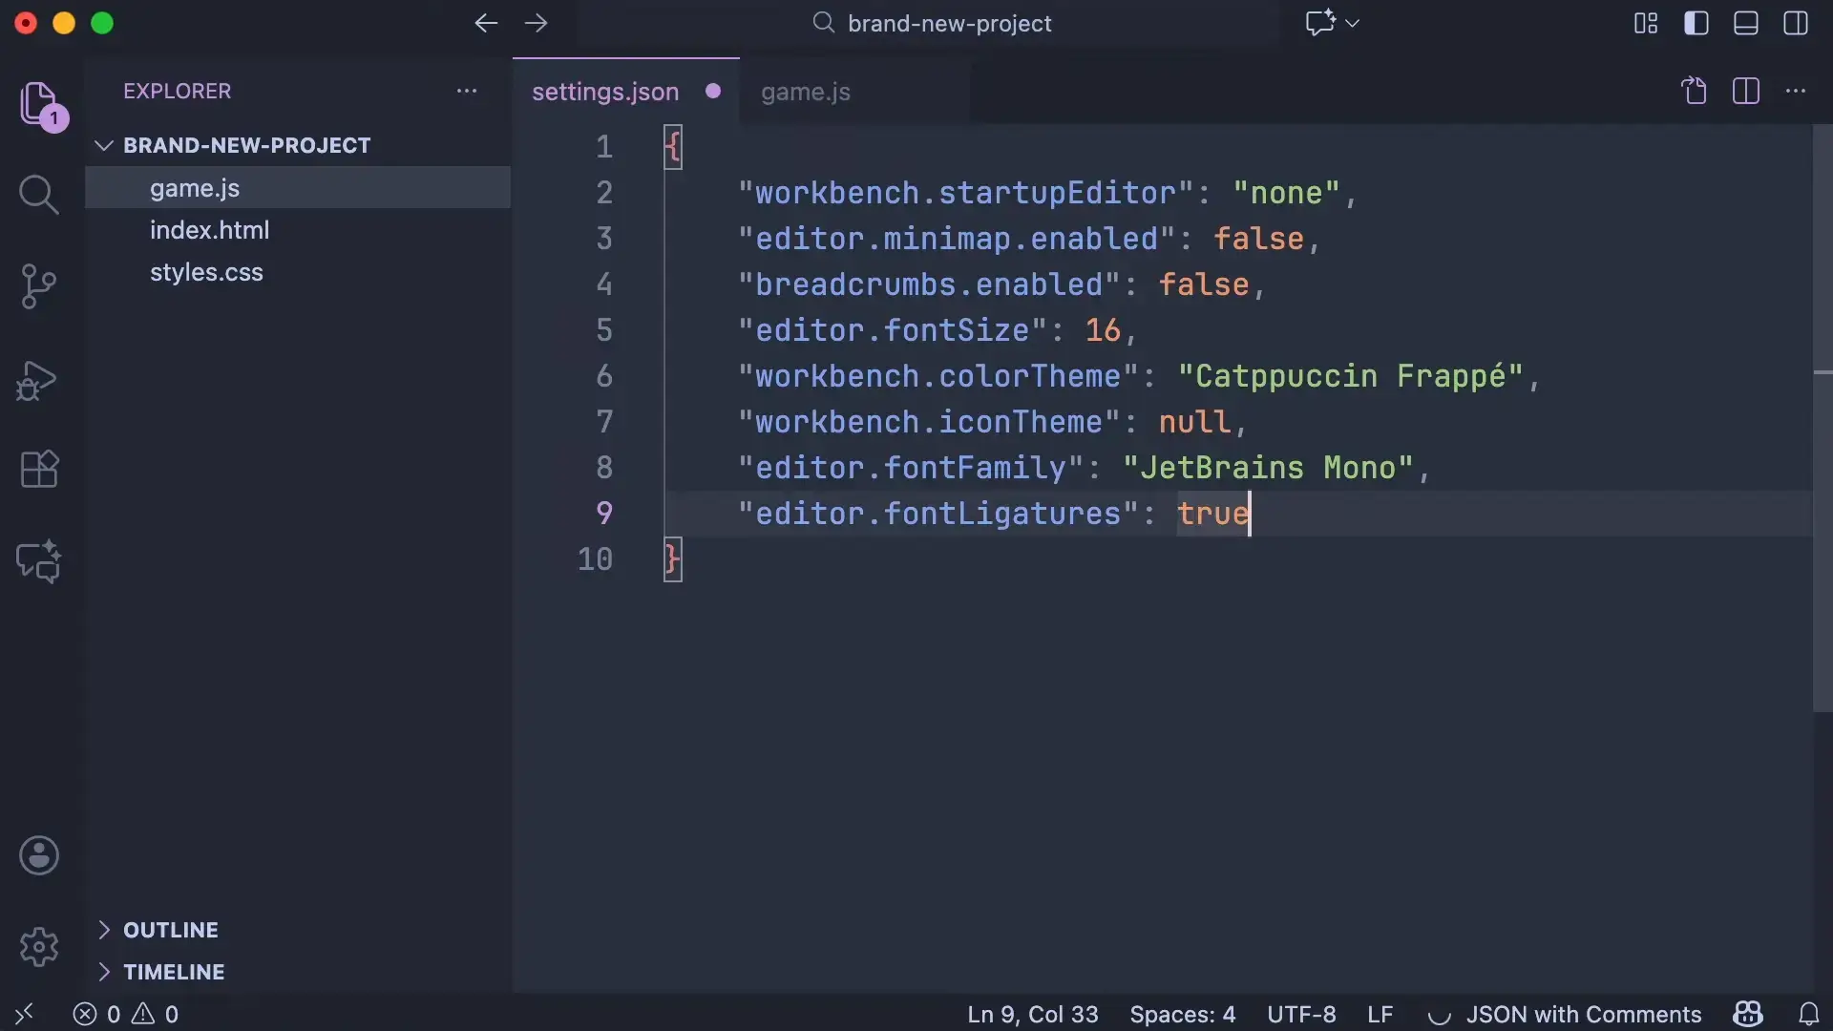Click the Copilot status icon in status bar
1833x1031 pixels.
click(1748, 1014)
